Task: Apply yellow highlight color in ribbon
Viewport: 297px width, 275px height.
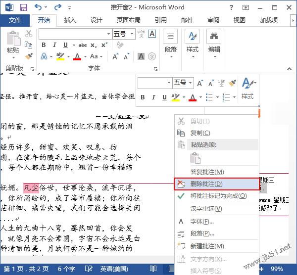Action: click(x=60, y=56)
